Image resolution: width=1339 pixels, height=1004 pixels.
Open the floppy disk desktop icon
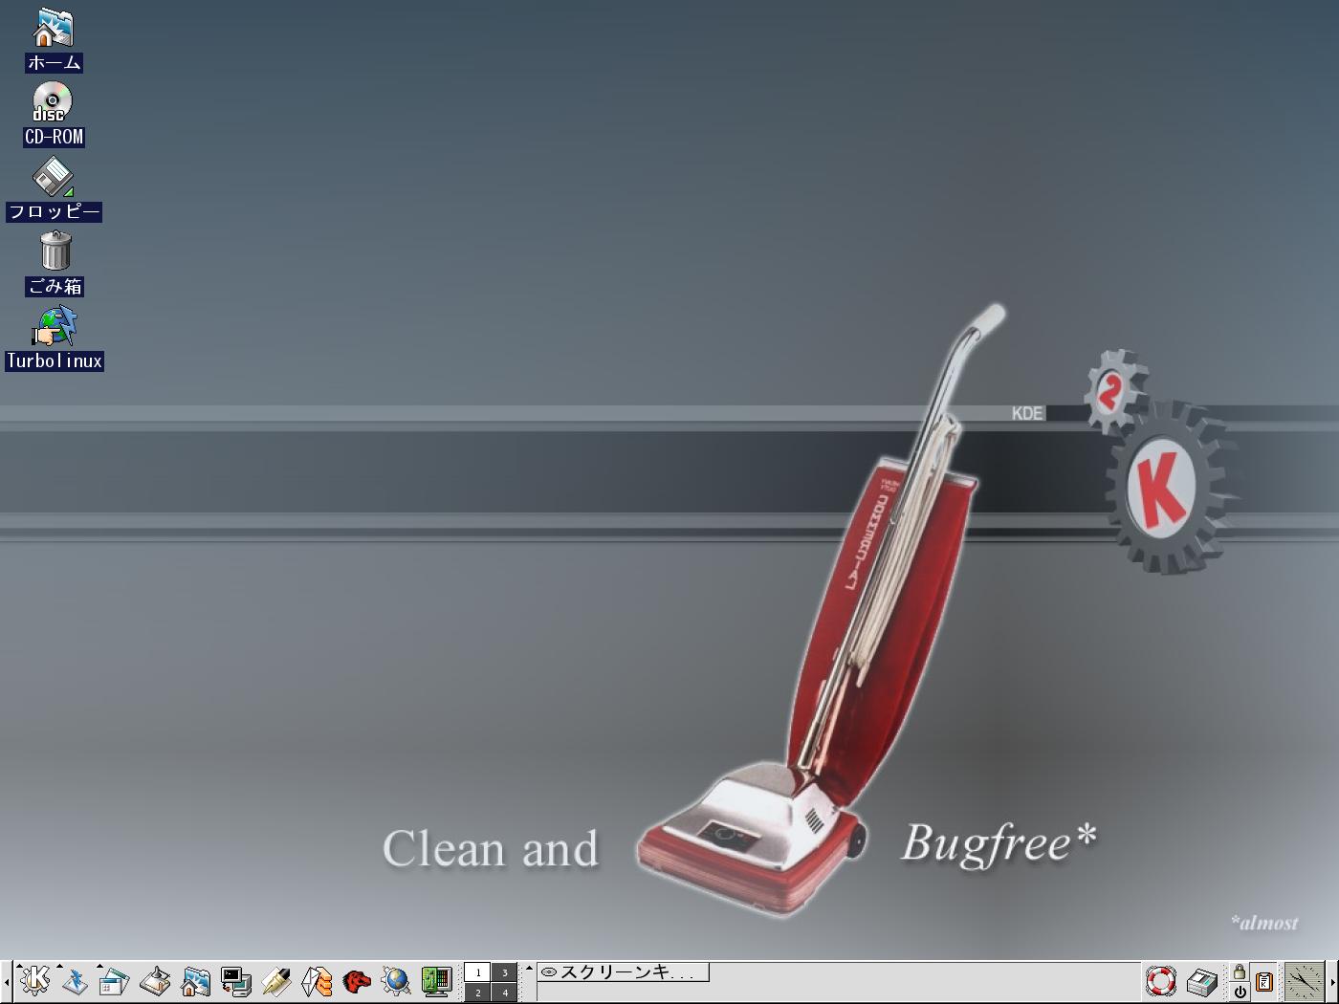click(x=54, y=178)
